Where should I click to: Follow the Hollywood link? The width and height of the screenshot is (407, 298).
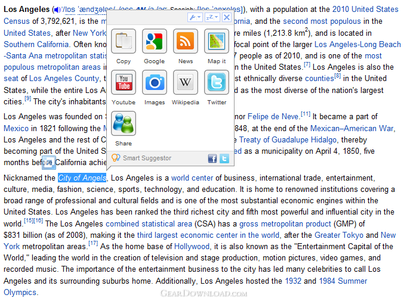tap(192, 246)
